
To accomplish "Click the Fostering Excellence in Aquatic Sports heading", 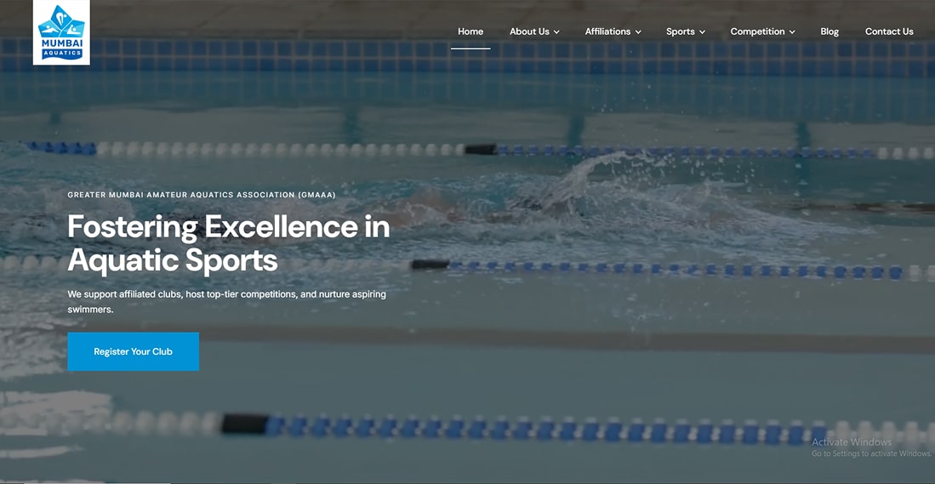I will (x=228, y=243).
